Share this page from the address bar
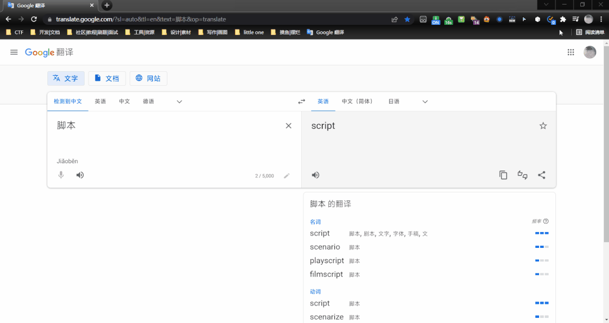This screenshot has height=323, width=609. pos(395,19)
